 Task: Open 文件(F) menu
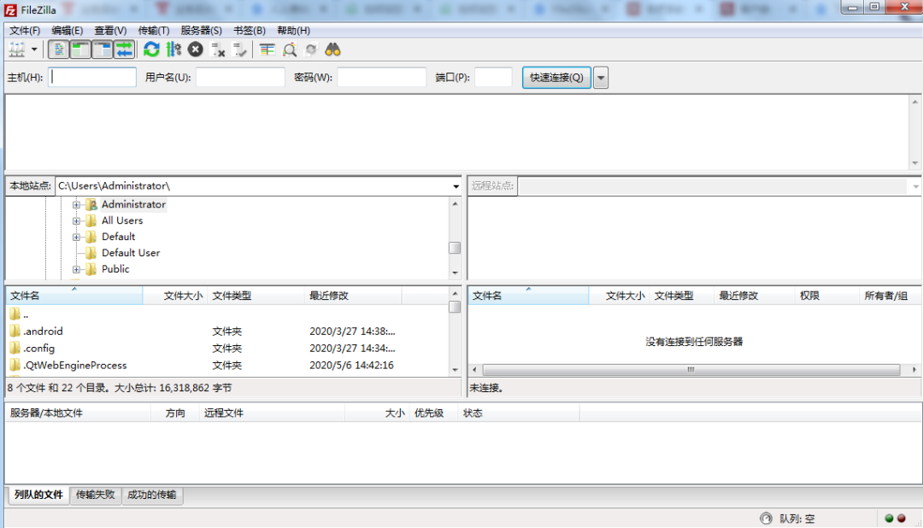pyautogui.click(x=25, y=31)
